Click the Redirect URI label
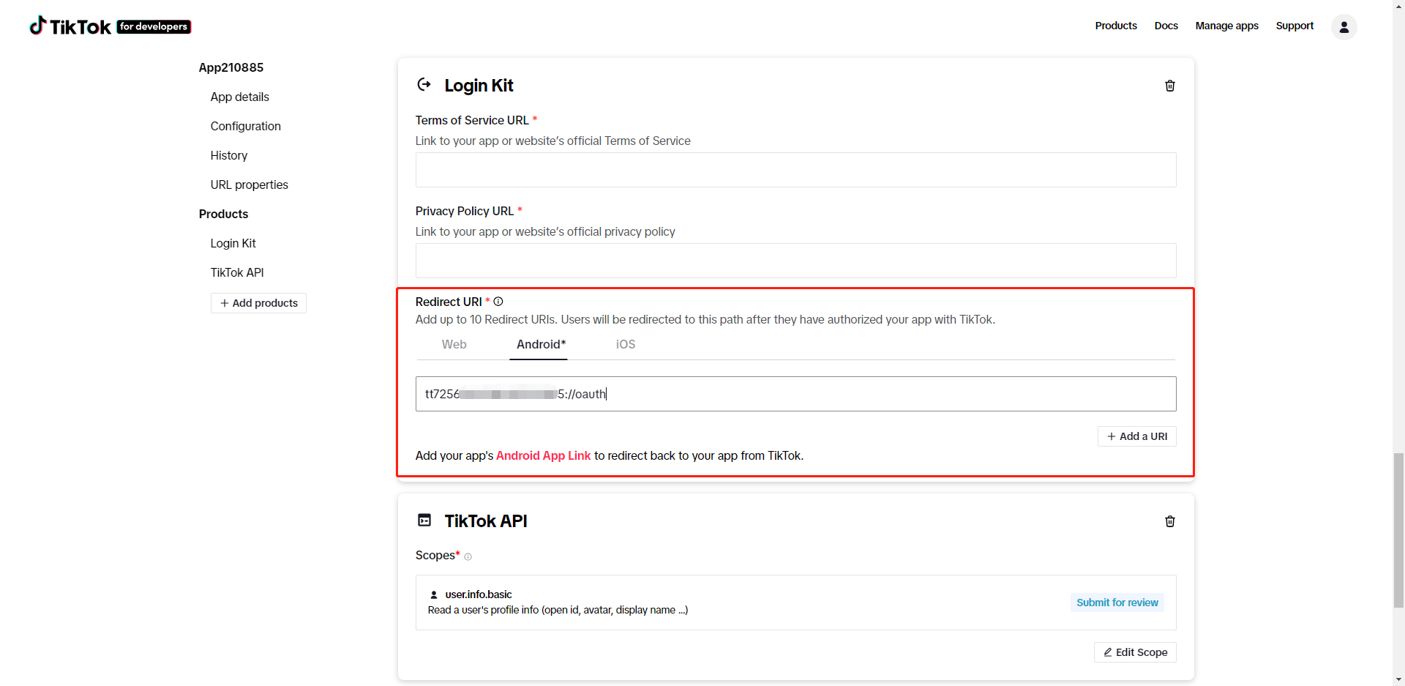 click(x=449, y=302)
